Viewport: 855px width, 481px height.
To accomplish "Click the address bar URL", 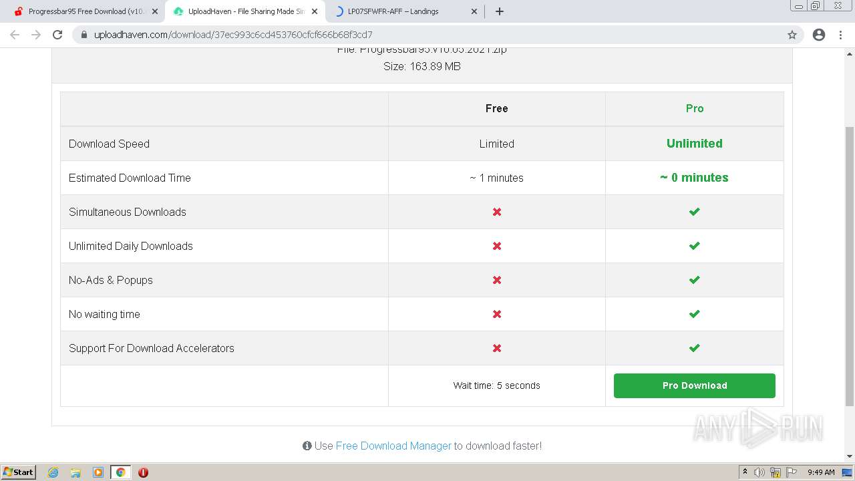I will click(x=233, y=35).
